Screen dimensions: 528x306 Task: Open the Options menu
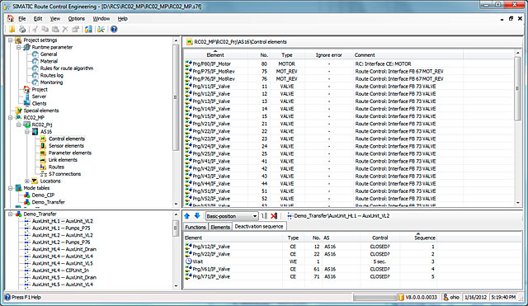(x=76, y=19)
